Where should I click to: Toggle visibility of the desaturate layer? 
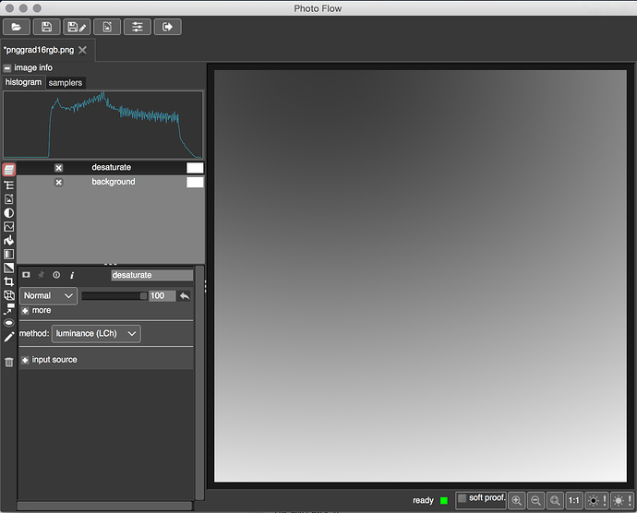coord(58,168)
